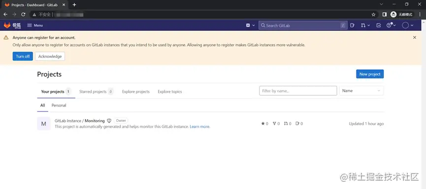Close the Projects Dashboard GitLab tab
Viewport: 426px width, 189px height.
pos(64,4)
